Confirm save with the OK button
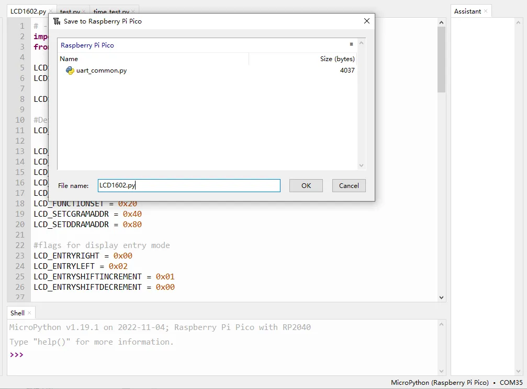 coord(306,185)
